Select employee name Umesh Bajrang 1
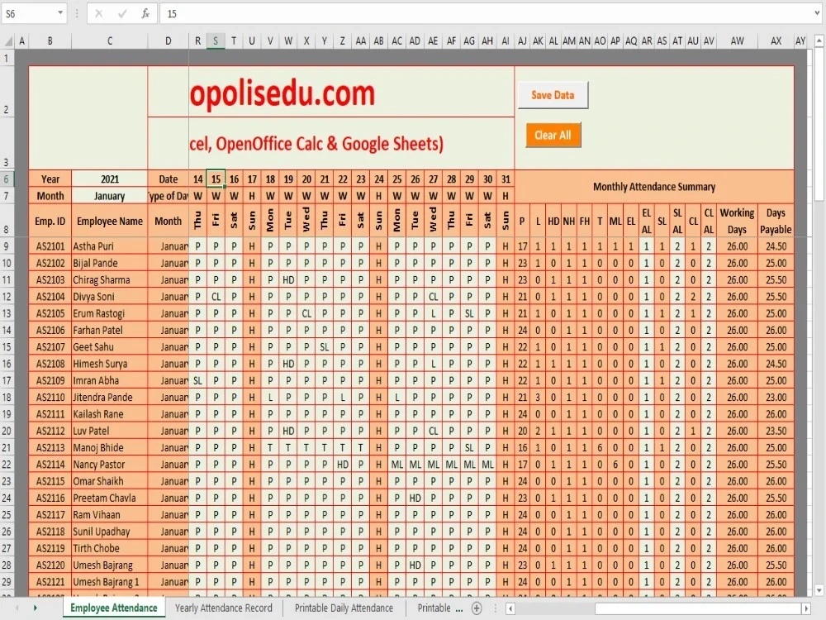Screen dimensions: 826x620 (110, 582)
